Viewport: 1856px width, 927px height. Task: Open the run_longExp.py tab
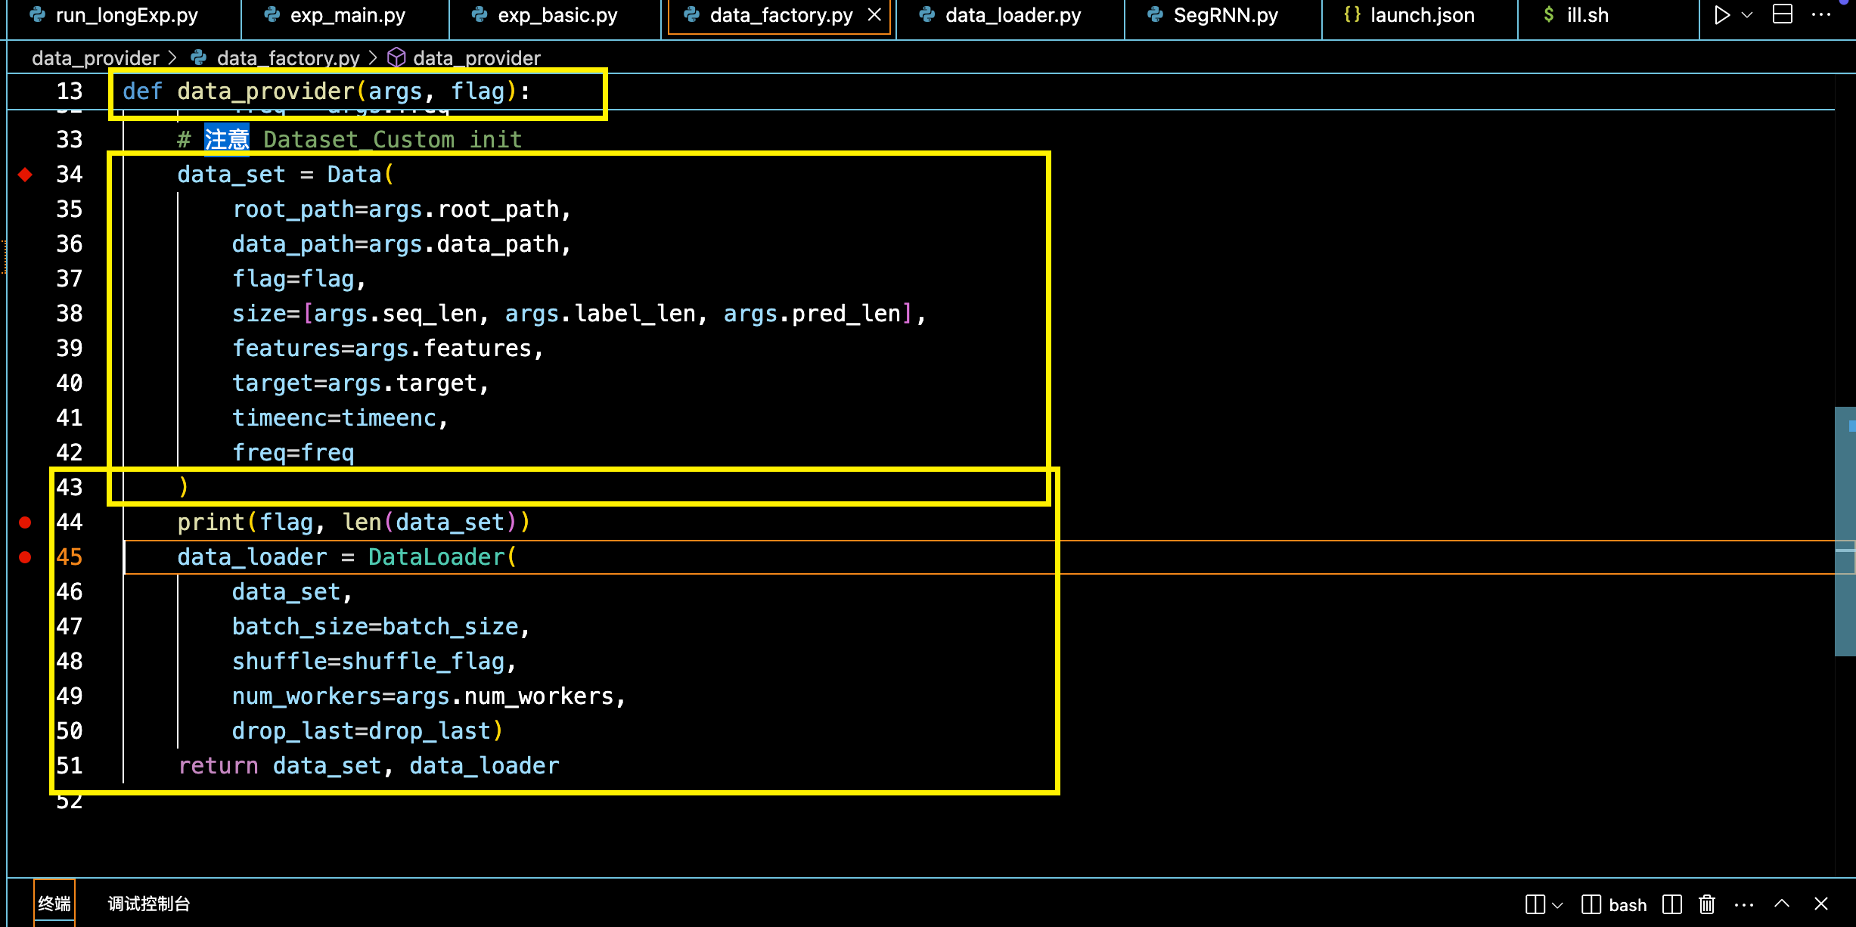pyautogui.click(x=125, y=16)
